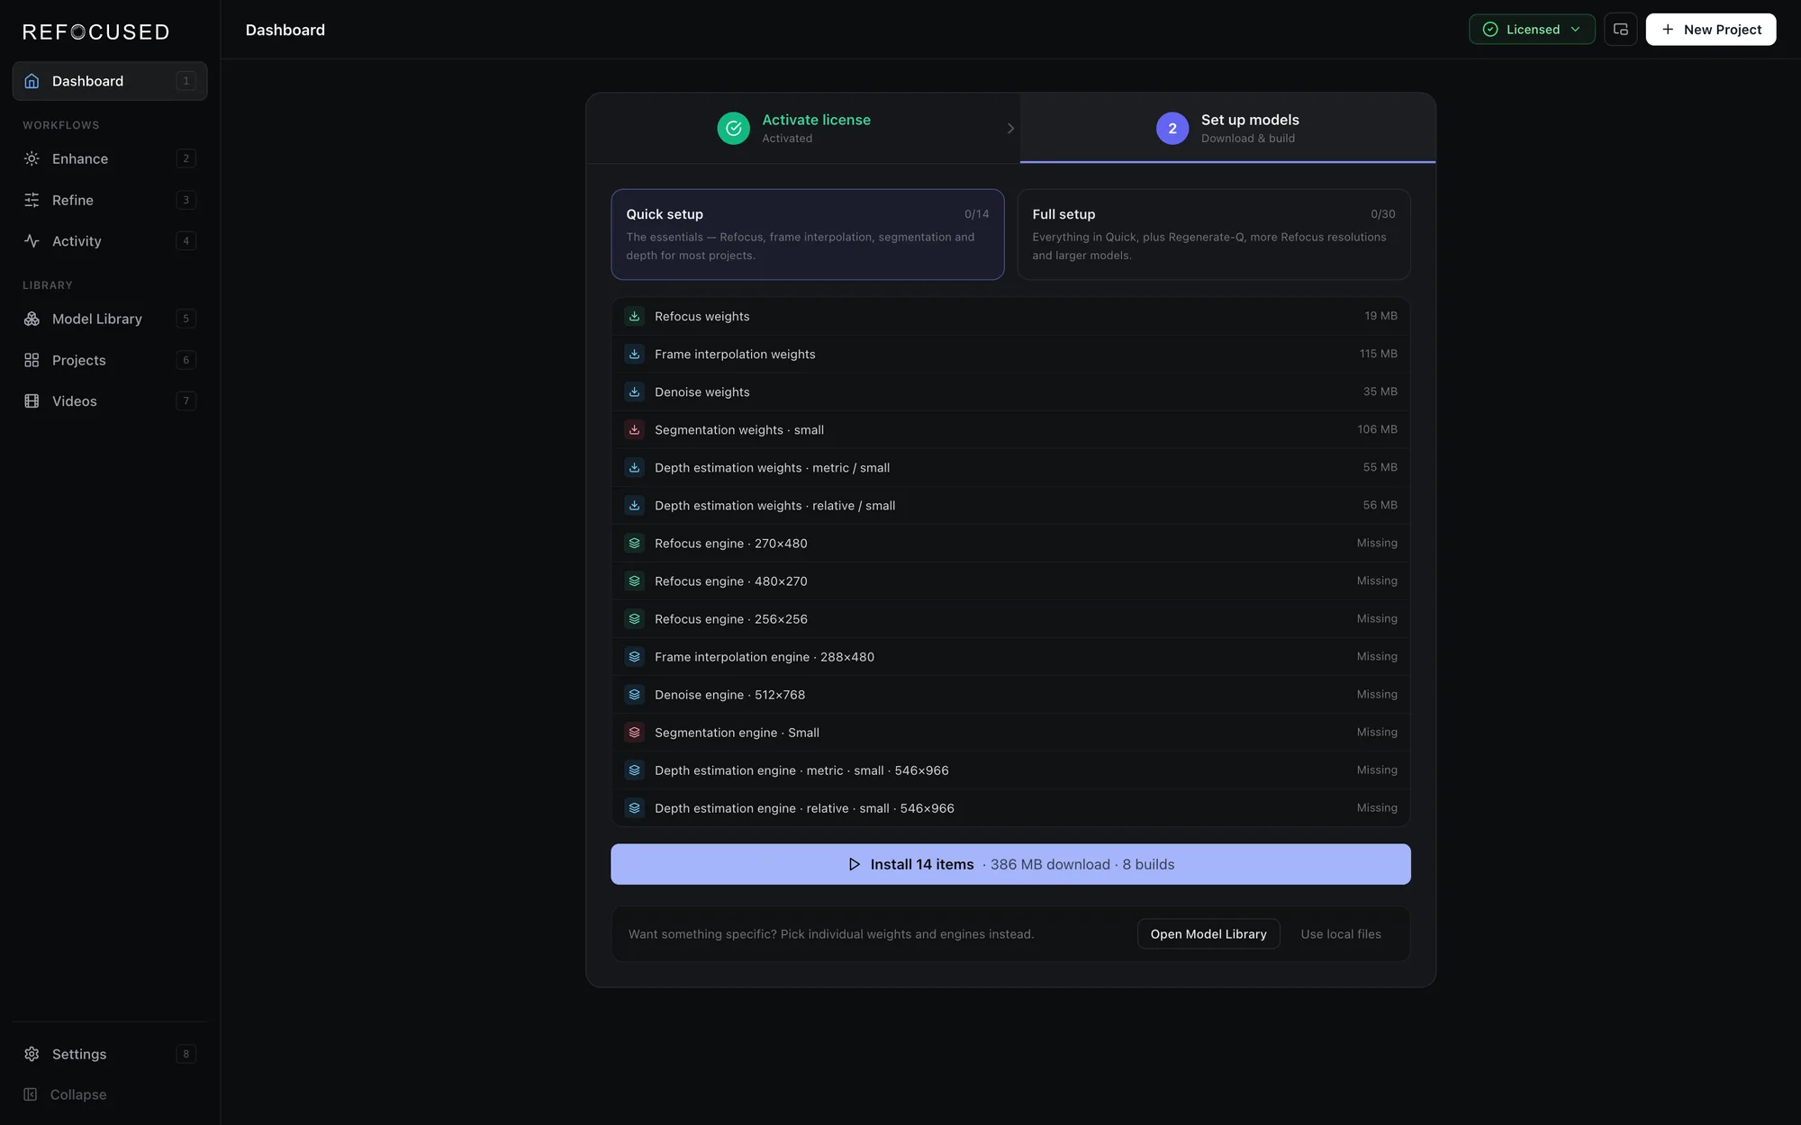Image resolution: width=1801 pixels, height=1125 pixels.
Task: Click the Activate license checkmark circle
Action: [x=733, y=129]
